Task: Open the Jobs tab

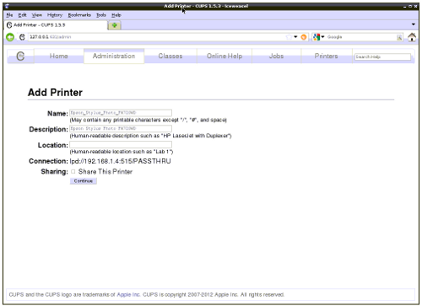Action: pyautogui.click(x=276, y=56)
